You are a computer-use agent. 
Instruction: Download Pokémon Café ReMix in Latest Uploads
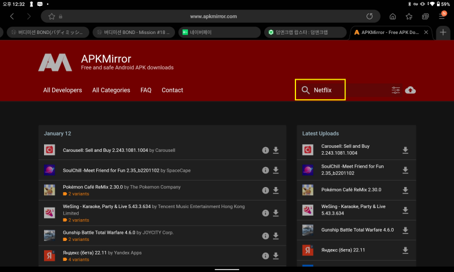pos(405,190)
